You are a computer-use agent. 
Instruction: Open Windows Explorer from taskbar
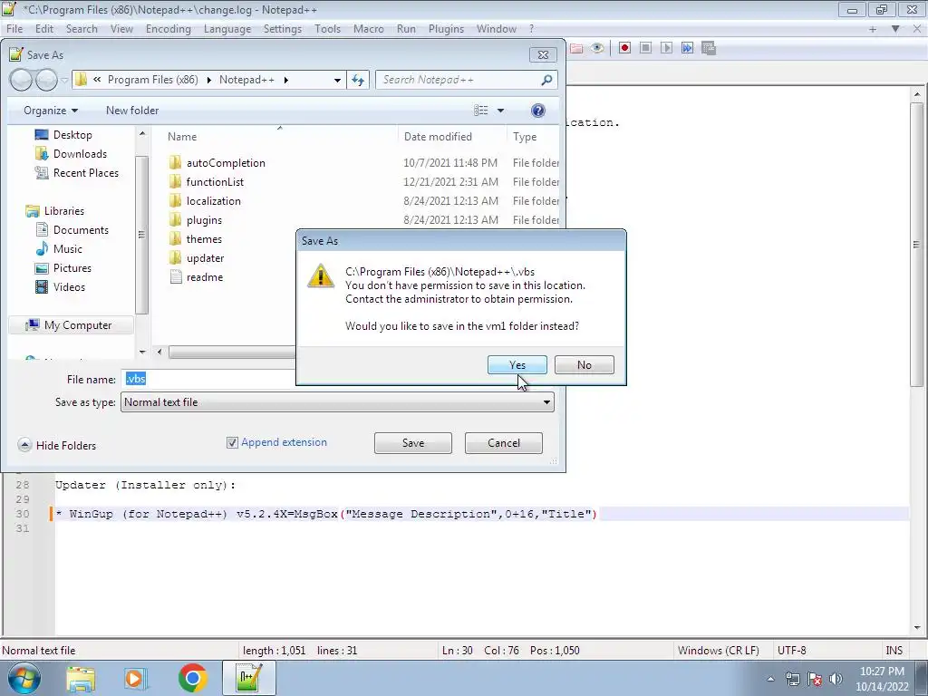coord(81,679)
